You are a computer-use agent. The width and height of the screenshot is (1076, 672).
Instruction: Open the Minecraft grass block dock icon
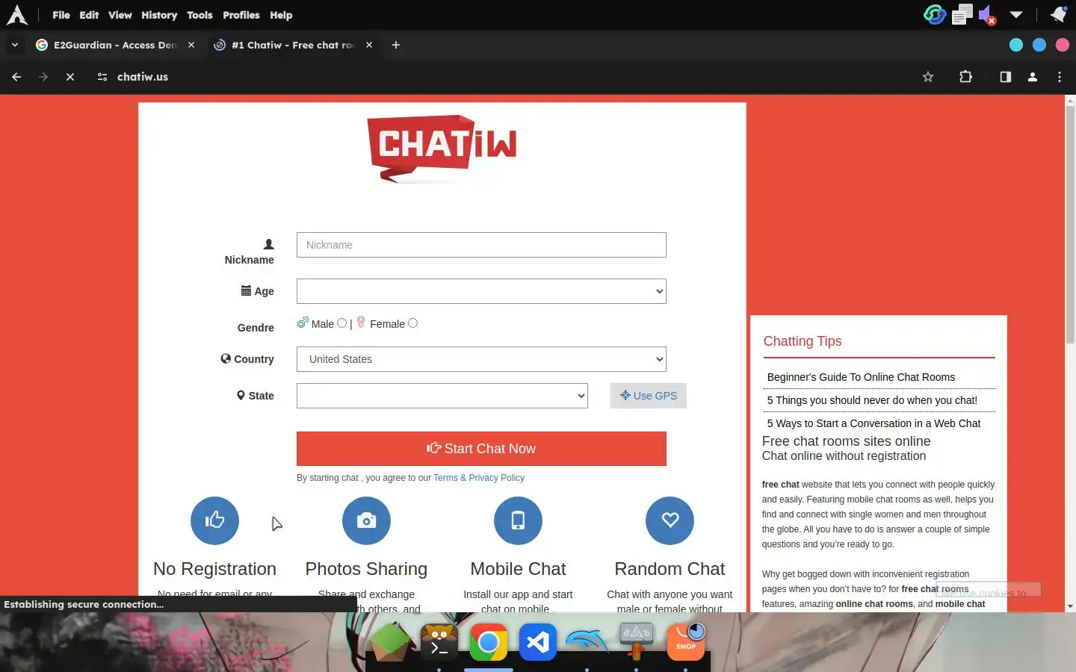click(390, 642)
